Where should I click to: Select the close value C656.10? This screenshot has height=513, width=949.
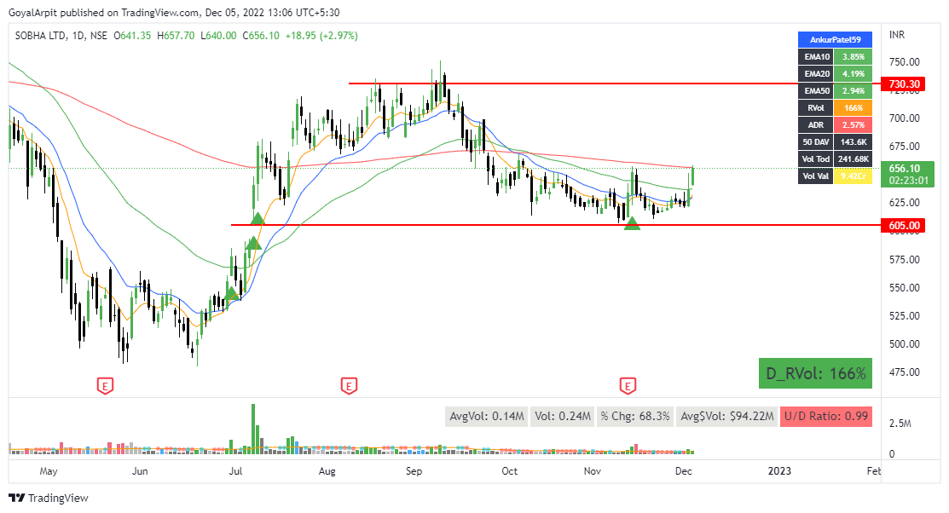[x=261, y=36]
